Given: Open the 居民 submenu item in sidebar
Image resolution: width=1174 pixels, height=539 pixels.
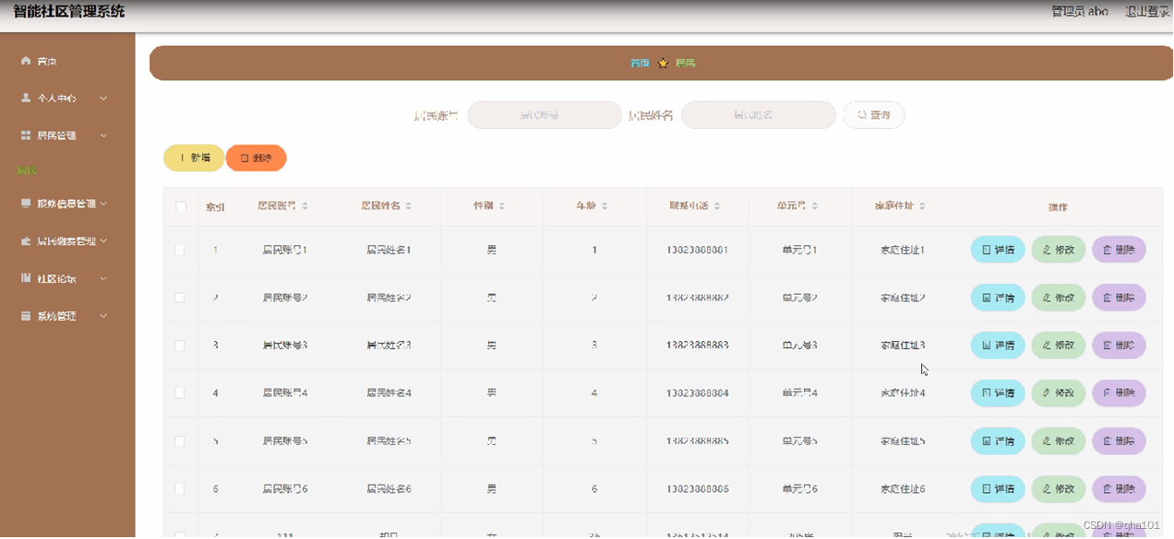Looking at the screenshot, I should click(28, 170).
